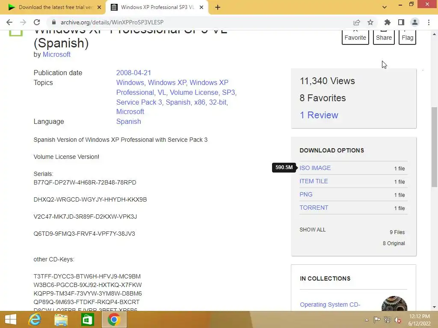
Task: Open the 32-bit topic link
Action: 218,102
